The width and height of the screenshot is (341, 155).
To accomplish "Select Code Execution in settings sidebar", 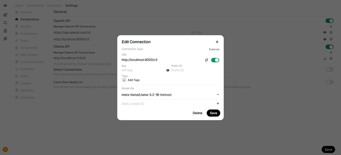I will pos(29,62).
